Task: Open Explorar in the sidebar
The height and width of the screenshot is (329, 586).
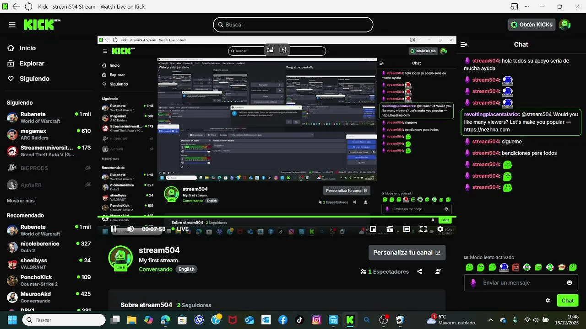Action: pos(32,64)
